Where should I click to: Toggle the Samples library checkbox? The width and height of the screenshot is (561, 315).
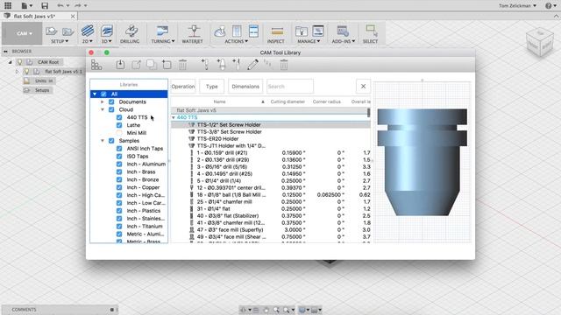click(111, 141)
